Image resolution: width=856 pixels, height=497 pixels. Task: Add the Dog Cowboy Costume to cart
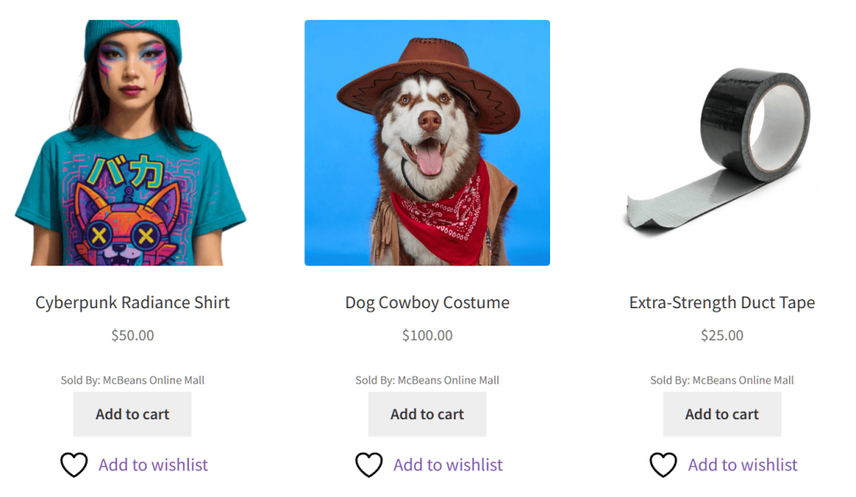(x=427, y=413)
